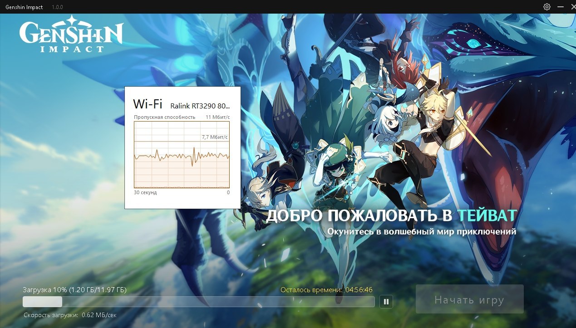Click the version number '1.0.0' in the title bar
This screenshot has height=328, width=576.
coord(57,7)
